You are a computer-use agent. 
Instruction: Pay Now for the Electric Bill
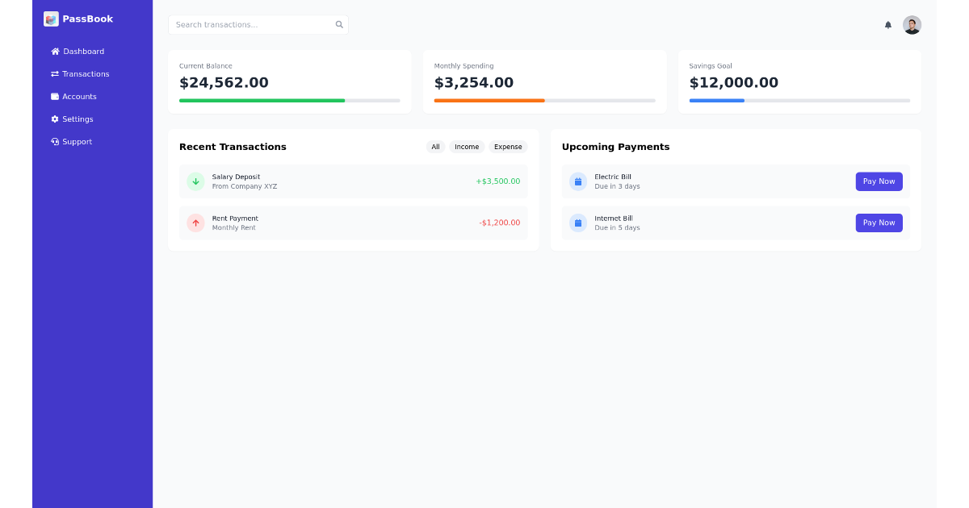point(879,181)
